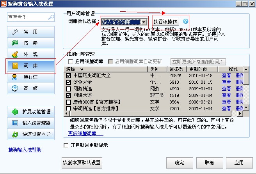Click 查看 for 唐诗300首 row

(x=226, y=102)
